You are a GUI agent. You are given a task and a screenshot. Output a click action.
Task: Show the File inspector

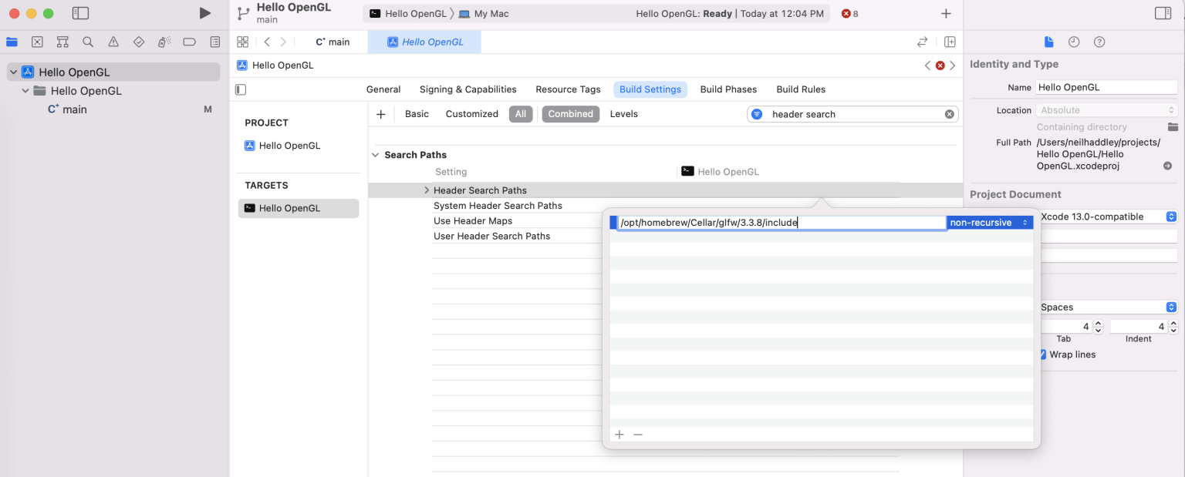1048,42
